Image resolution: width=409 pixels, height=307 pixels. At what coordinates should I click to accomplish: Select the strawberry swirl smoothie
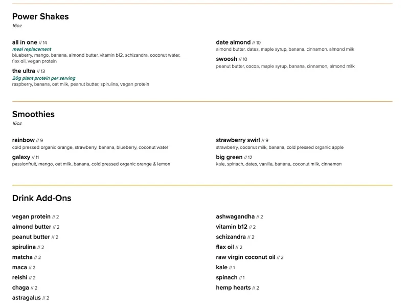[x=238, y=140]
